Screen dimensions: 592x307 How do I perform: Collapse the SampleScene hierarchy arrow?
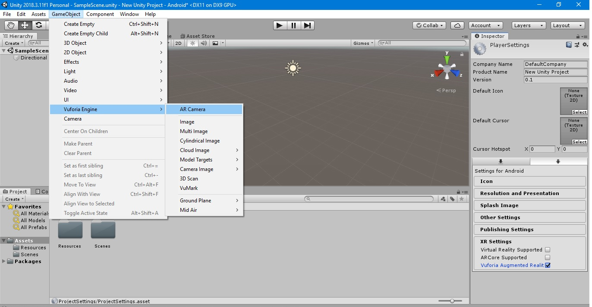click(4, 51)
